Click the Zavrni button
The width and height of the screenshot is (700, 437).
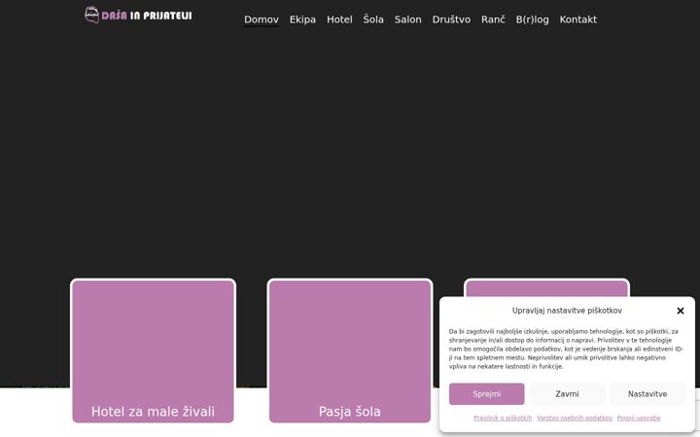[x=567, y=393]
